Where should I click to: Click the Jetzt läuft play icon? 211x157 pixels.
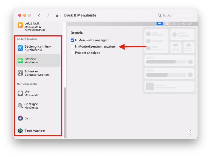[x=20, y=25]
